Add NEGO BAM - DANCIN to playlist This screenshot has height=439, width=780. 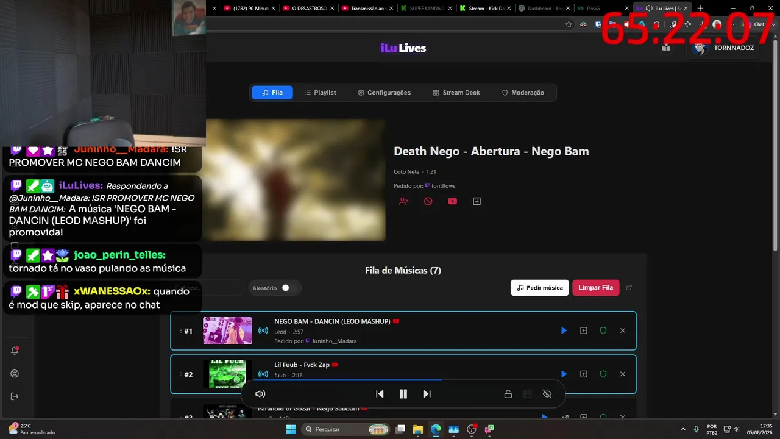(584, 330)
